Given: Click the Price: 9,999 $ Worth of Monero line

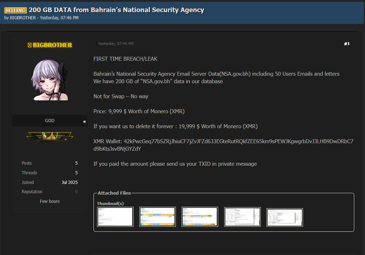Looking at the screenshot, I should coord(139,111).
